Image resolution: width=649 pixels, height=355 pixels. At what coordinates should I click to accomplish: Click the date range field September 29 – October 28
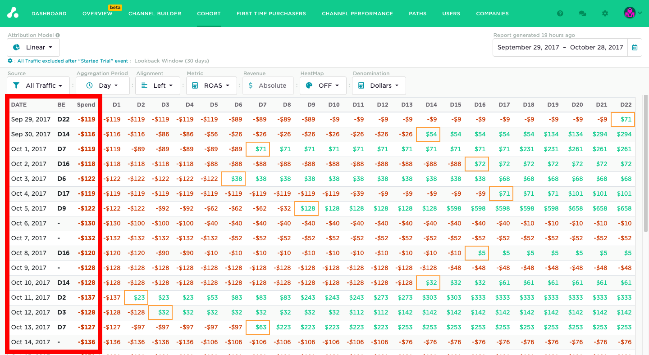point(560,47)
